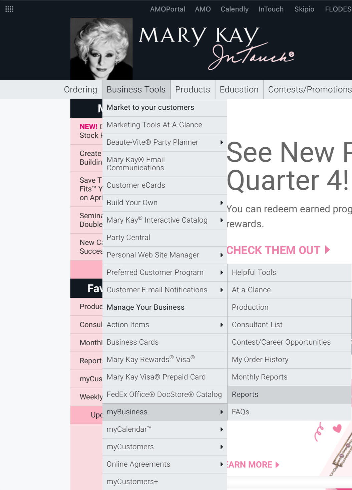Open the Calendly bookmark
Image resolution: width=352 pixels, height=490 pixels.
coord(234,9)
